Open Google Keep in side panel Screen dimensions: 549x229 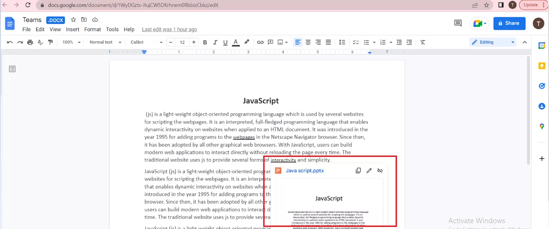click(x=542, y=66)
